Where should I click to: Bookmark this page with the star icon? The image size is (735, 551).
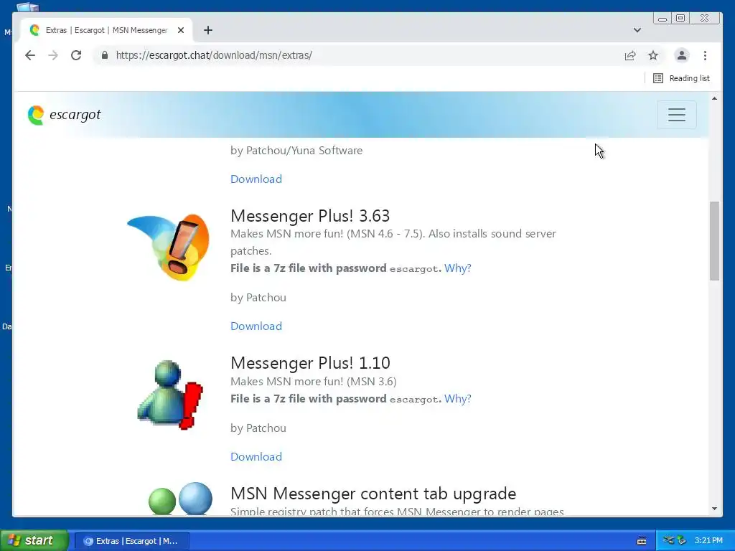click(x=653, y=55)
